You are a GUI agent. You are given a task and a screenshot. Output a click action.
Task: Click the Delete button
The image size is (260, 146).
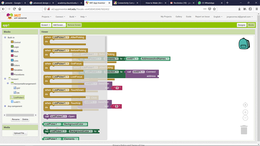pyautogui.click(x=25, y=119)
